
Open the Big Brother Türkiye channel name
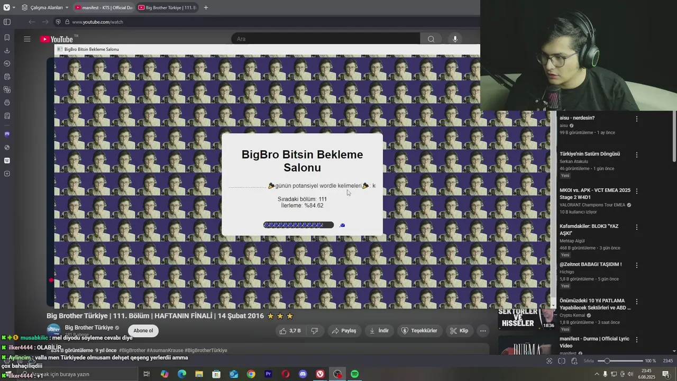coord(89,328)
